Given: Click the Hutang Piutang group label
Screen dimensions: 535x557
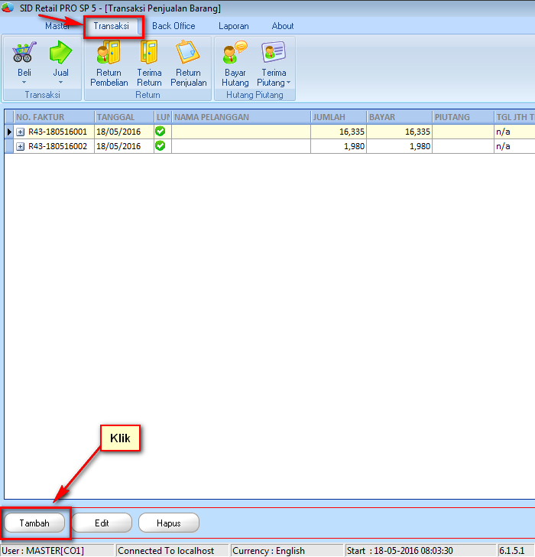Looking at the screenshot, I should [x=255, y=95].
